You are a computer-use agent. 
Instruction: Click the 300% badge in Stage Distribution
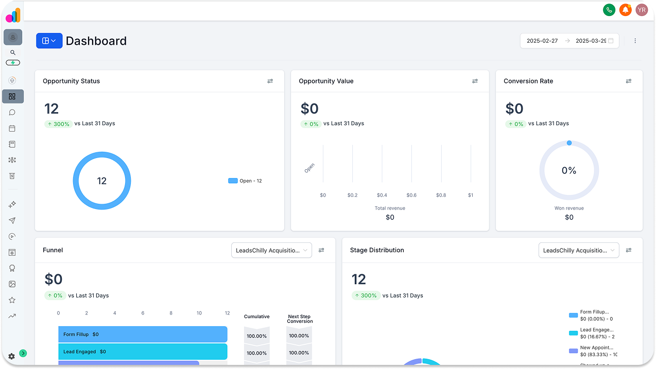(366, 296)
